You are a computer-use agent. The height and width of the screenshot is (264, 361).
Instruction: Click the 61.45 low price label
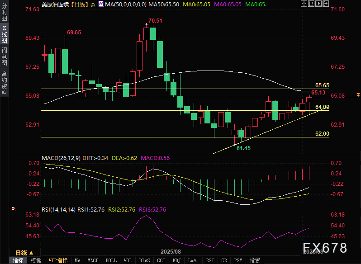tap(243, 148)
